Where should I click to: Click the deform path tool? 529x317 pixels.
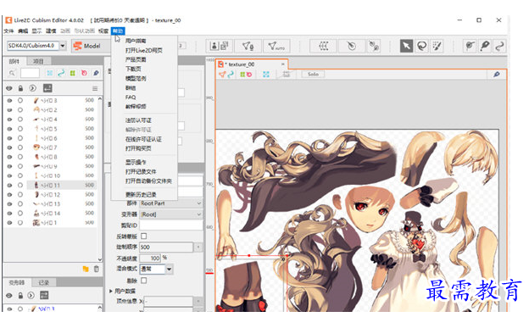point(470,46)
